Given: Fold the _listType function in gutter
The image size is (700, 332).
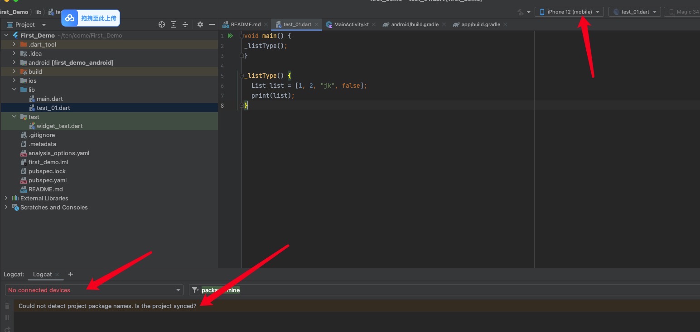Looking at the screenshot, I should 241,76.
